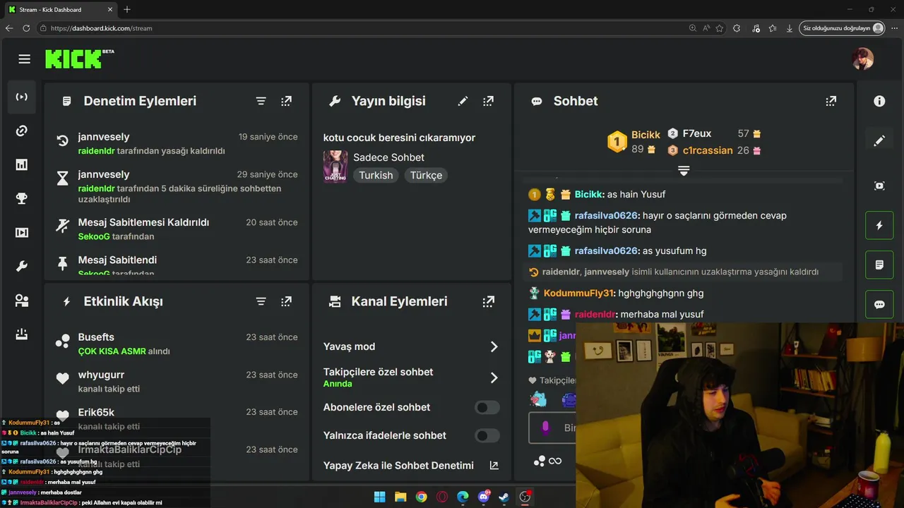
Task: Select the 'Busefts' ÇOK KISA ASMR activity entry
Action: point(177,344)
